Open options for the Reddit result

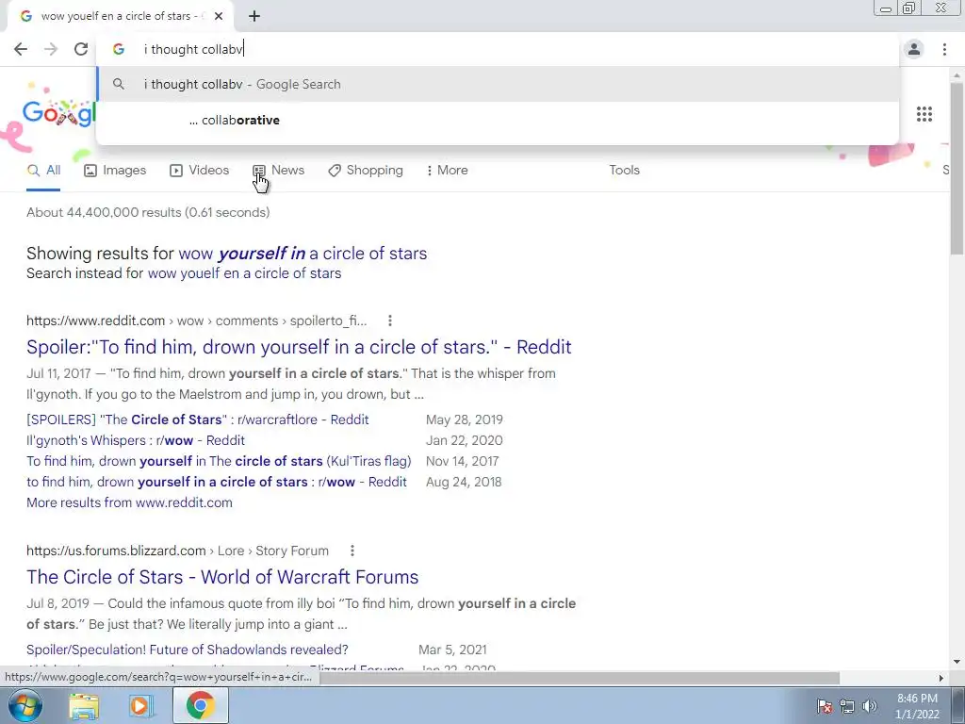tap(389, 321)
